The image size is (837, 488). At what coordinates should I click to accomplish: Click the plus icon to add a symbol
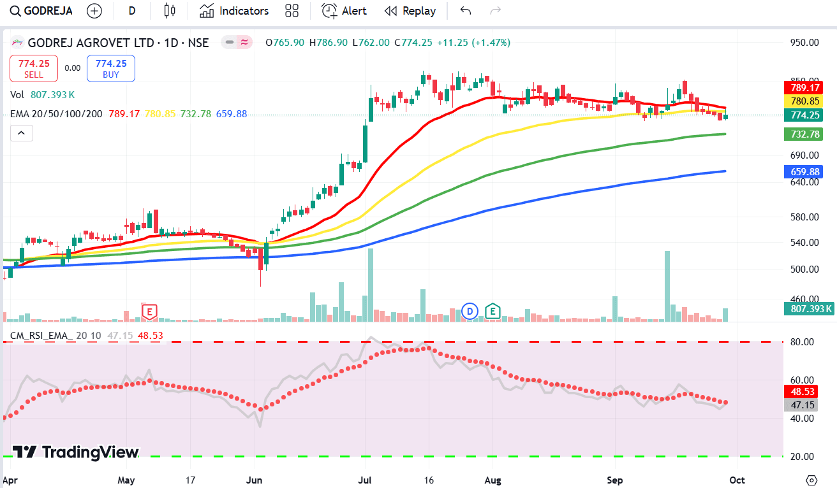coord(94,11)
